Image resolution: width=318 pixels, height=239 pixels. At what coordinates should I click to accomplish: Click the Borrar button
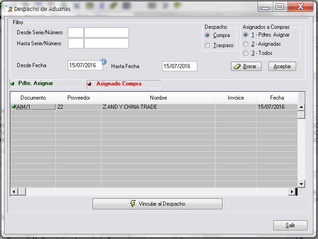(246, 66)
